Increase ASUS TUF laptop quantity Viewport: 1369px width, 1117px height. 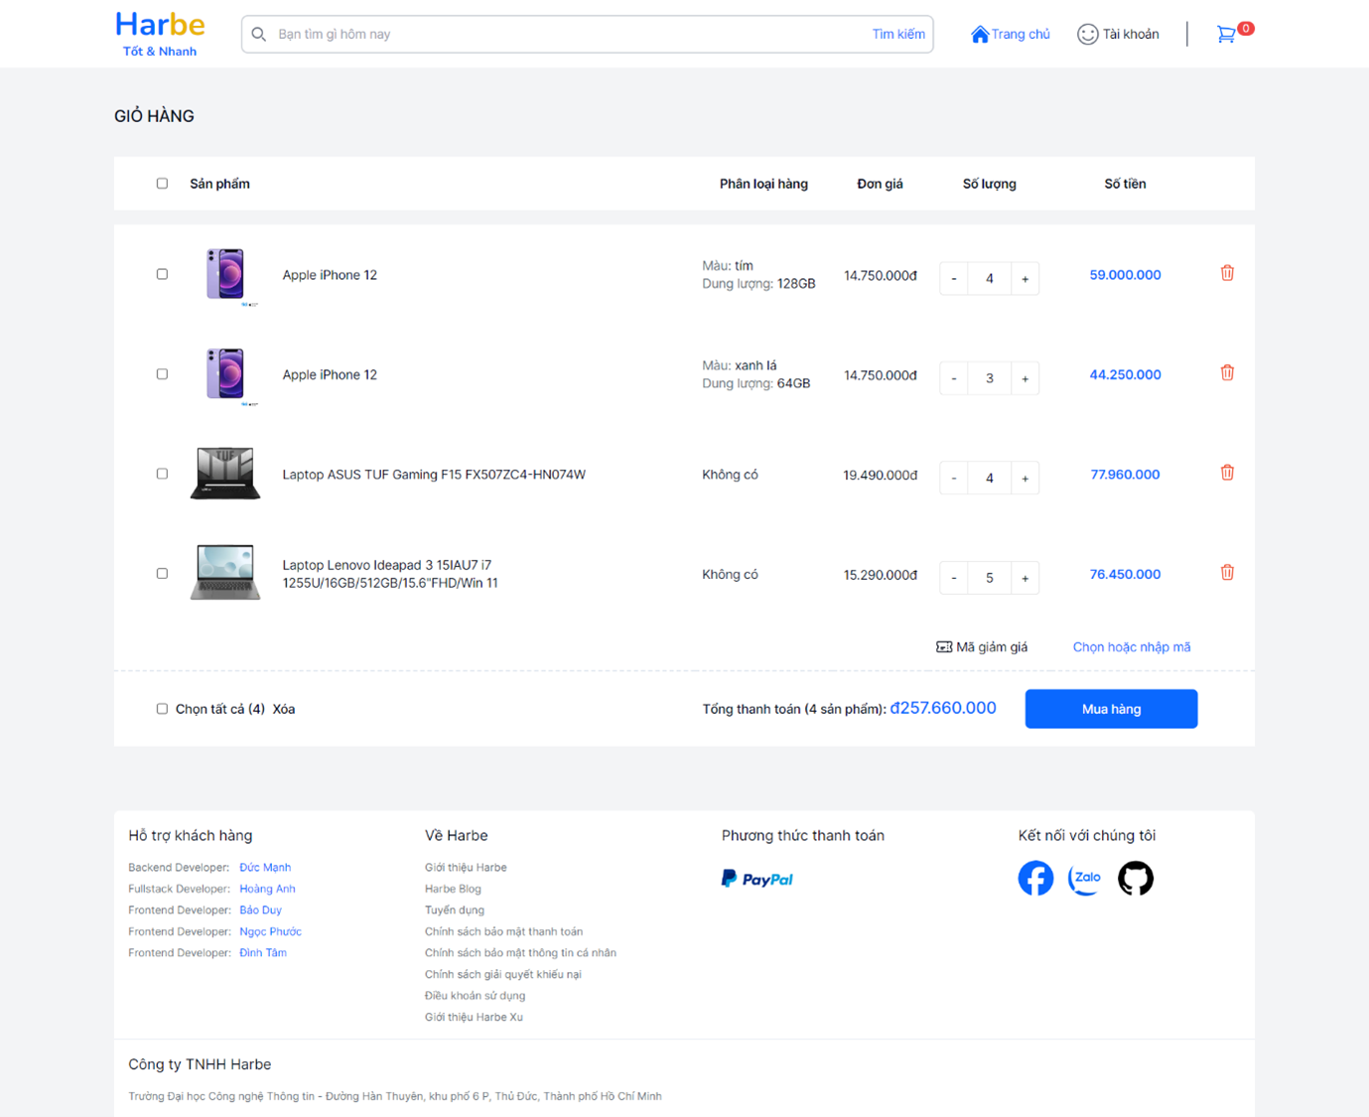point(1025,479)
